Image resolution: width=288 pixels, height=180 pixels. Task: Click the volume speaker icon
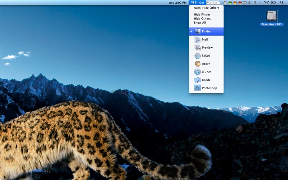pos(249,3)
